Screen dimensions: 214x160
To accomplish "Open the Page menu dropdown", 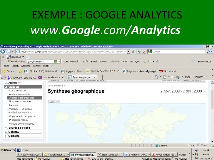I will click(189, 77).
